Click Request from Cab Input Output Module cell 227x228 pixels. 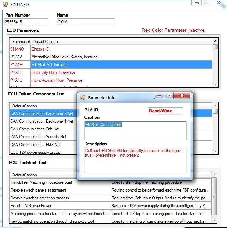tap(161, 198)
